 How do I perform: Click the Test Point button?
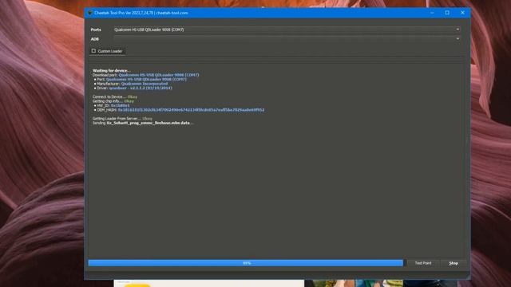click(x=423, y=263)
